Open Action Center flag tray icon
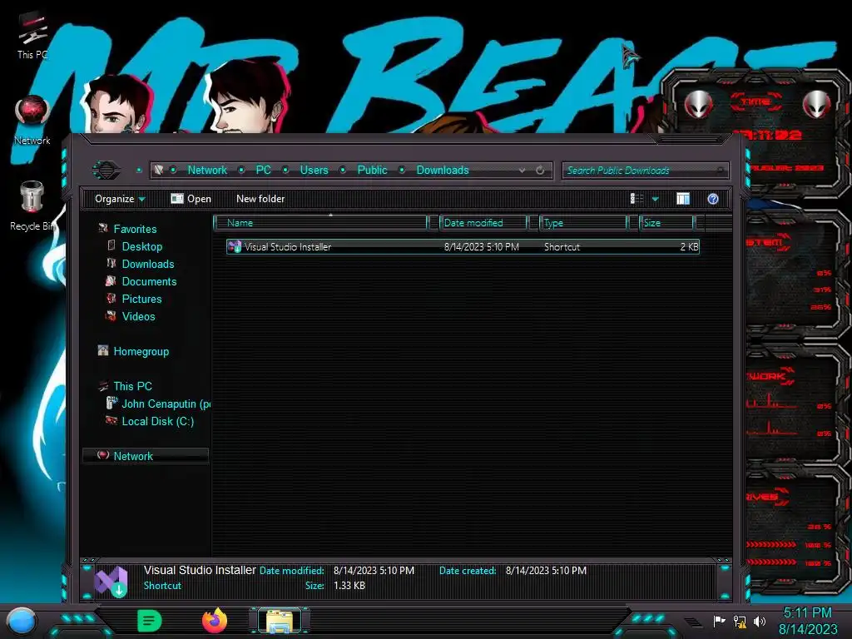Viewport: 852px width, 639px height. pyautogui.click(x=720, y=621)
